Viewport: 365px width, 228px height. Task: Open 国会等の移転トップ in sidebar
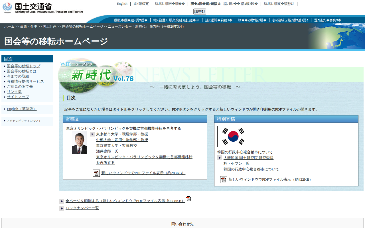[x=23, y=66]
